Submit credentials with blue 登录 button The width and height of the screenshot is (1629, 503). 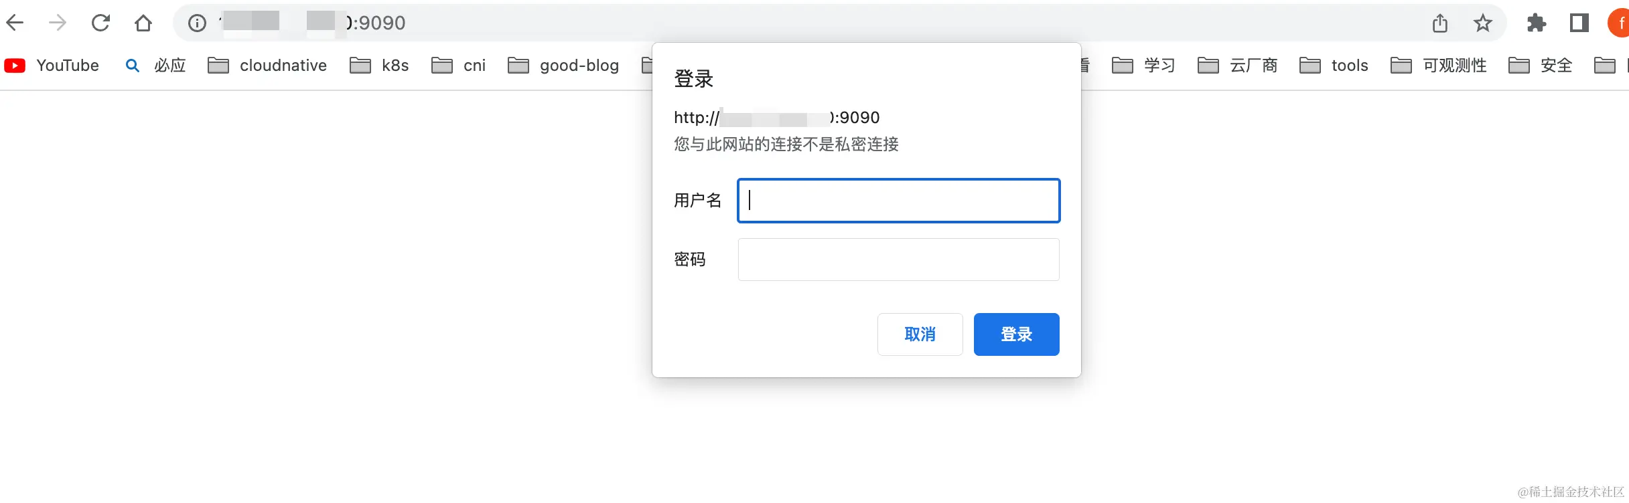[1016, 334]
